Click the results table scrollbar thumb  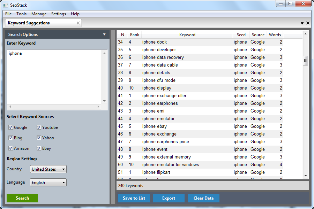(x=305, y=61)
